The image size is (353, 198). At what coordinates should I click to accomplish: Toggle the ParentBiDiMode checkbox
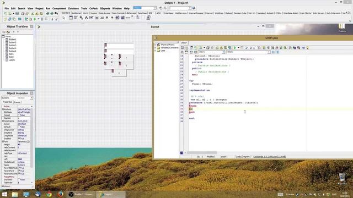click(x=19, y=168)
